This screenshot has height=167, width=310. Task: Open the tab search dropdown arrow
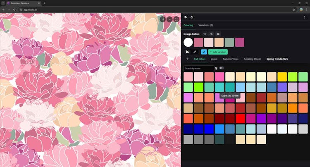[3, 3]
